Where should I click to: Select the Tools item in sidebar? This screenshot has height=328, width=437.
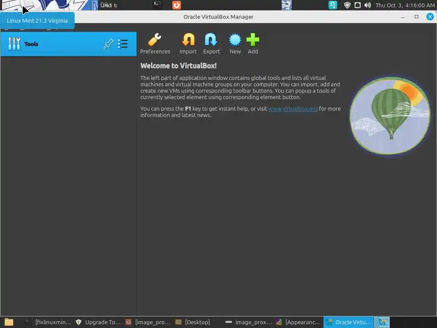tap(68, 44)
